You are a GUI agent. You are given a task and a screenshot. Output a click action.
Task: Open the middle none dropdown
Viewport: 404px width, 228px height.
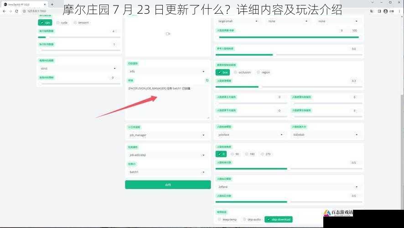click(288, 21)
